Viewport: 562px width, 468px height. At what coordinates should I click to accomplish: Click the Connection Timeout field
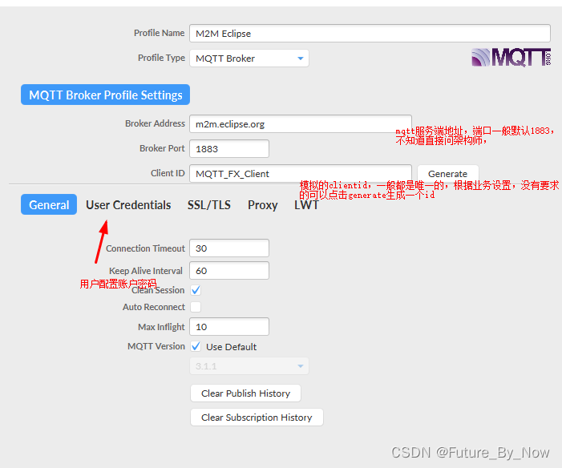[229, 248]
